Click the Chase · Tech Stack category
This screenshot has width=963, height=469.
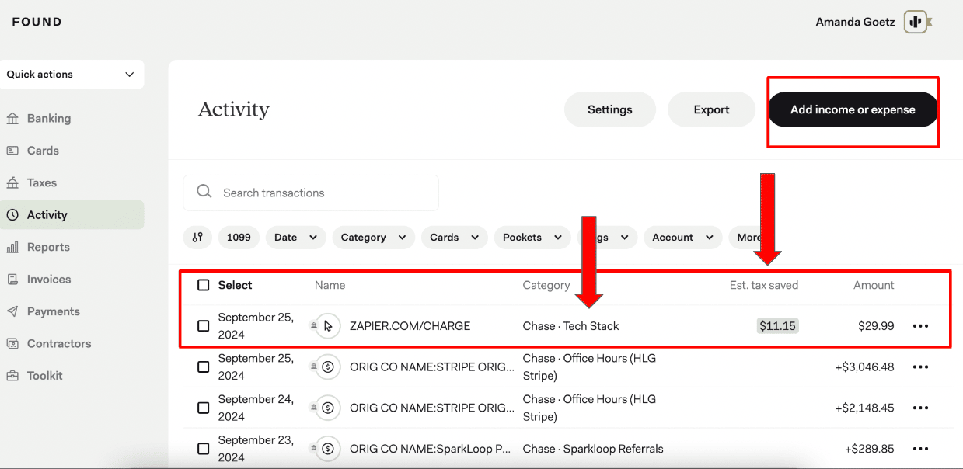(x=571, y=326)
